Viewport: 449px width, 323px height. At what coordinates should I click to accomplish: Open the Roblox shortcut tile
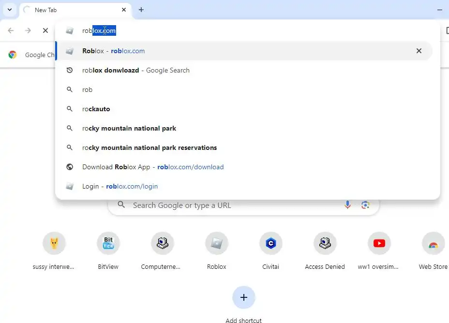(216, 251)
